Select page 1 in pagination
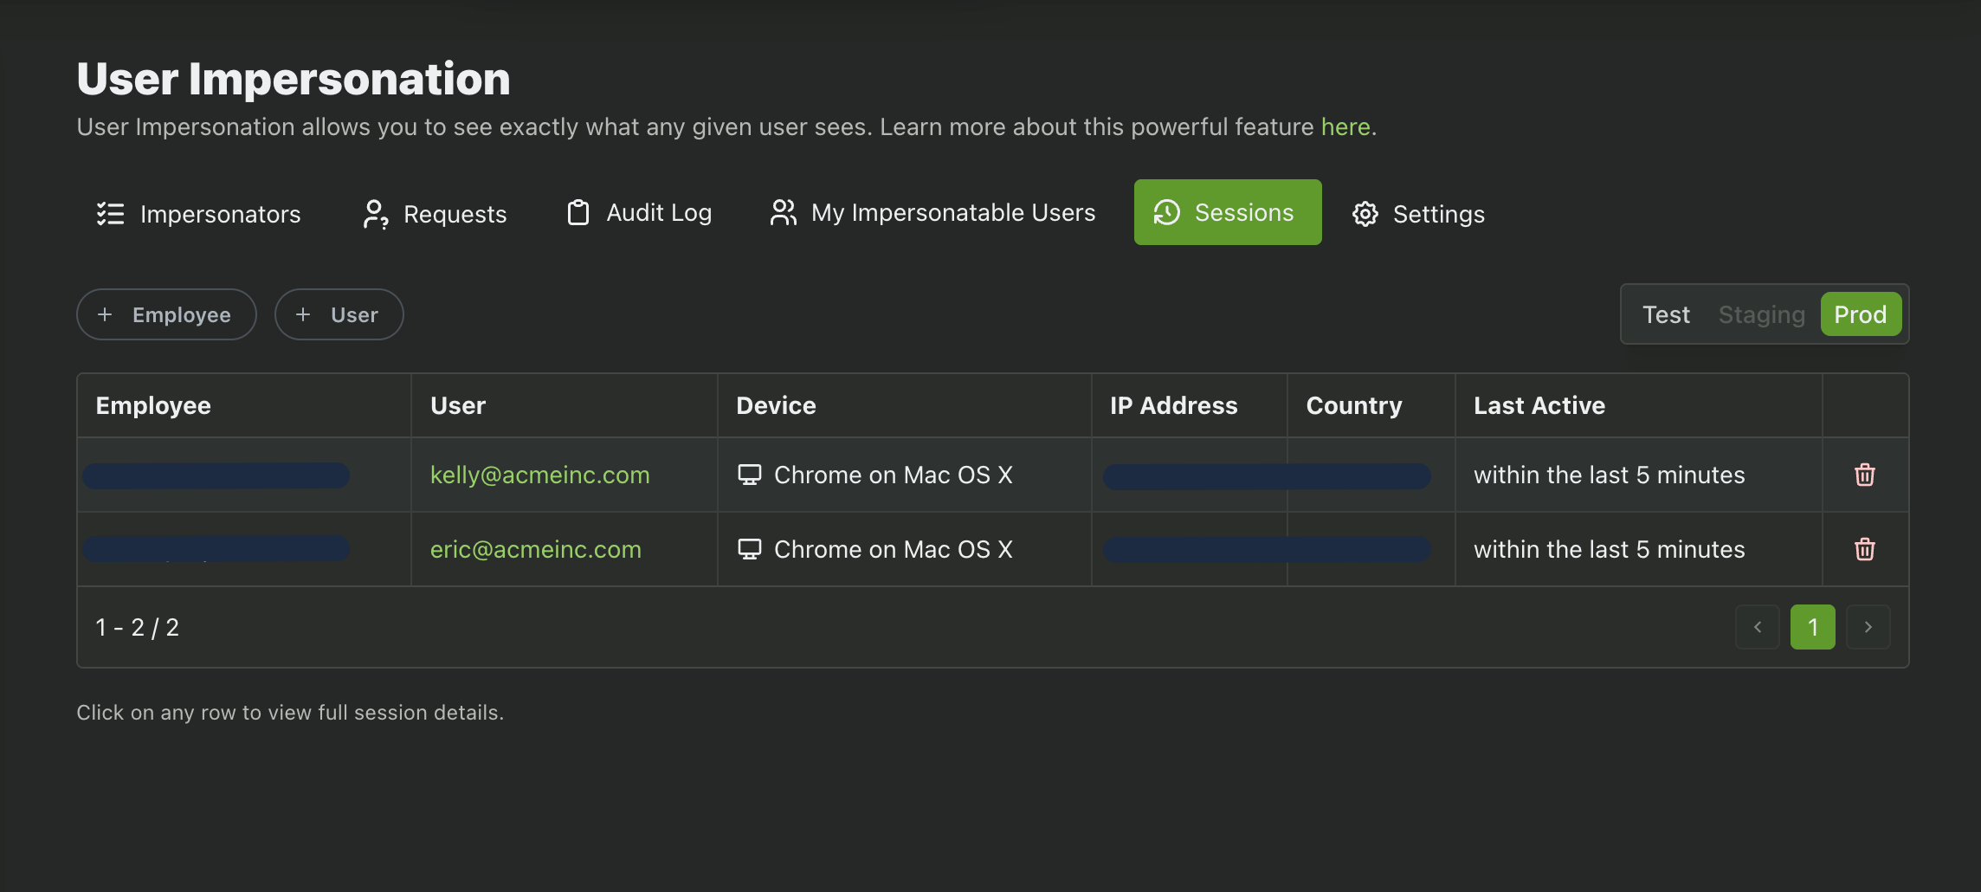The width and height of the screenshot is (1981, 892). tap(1813, 627)
